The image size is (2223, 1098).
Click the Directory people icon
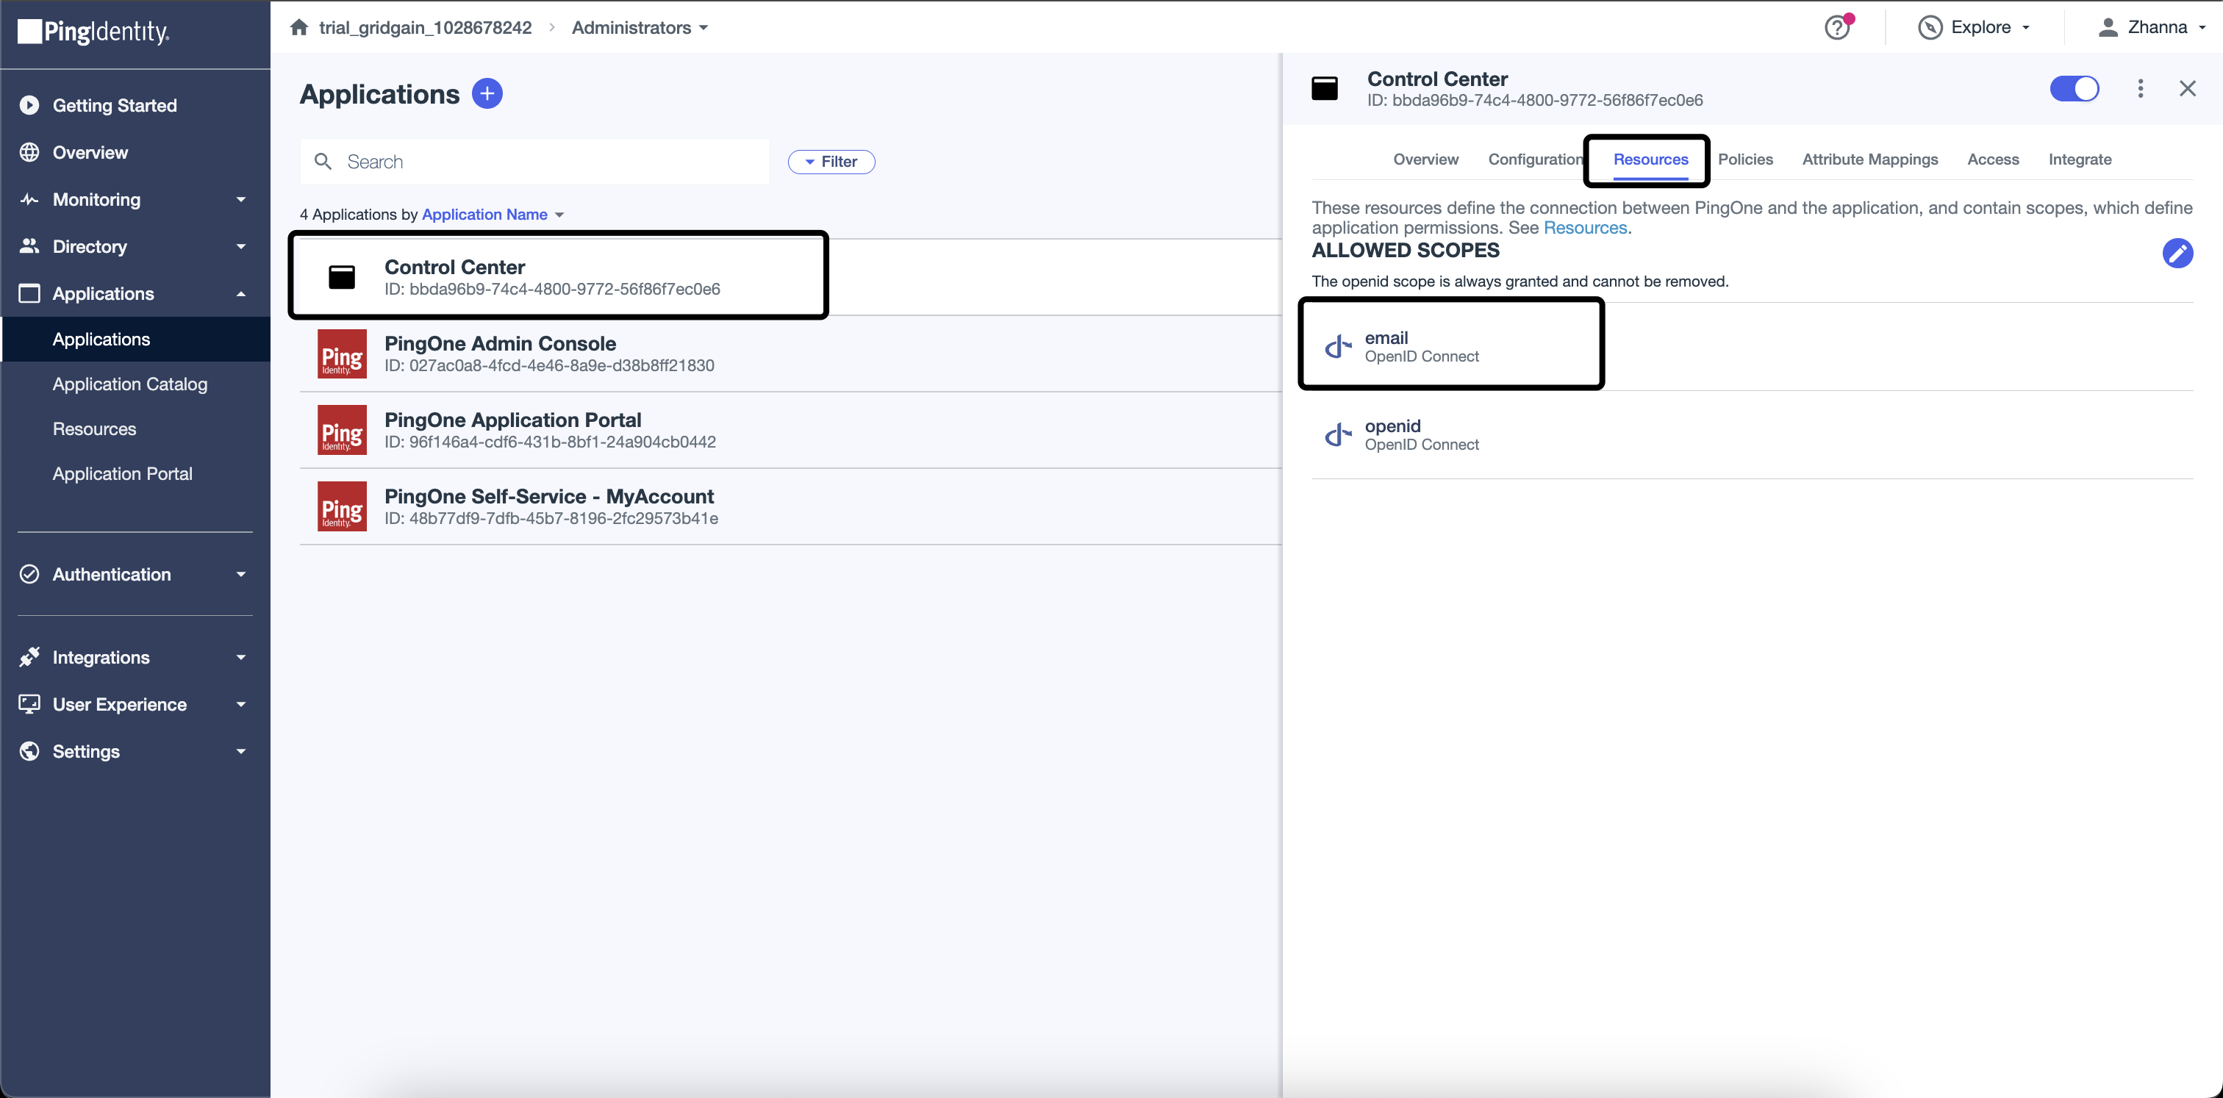pyautogui.click(x=29, y=245)
